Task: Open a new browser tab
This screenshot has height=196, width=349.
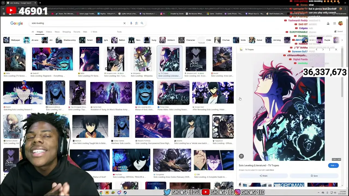Action: (40, 3)
